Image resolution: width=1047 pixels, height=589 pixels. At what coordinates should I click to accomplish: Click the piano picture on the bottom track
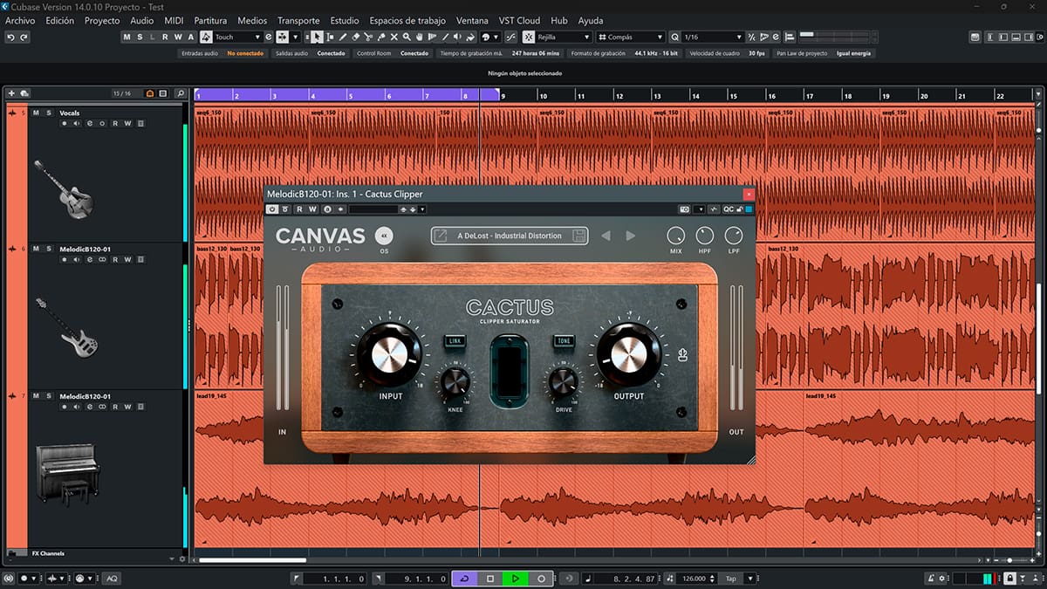[x=67, y=475]
